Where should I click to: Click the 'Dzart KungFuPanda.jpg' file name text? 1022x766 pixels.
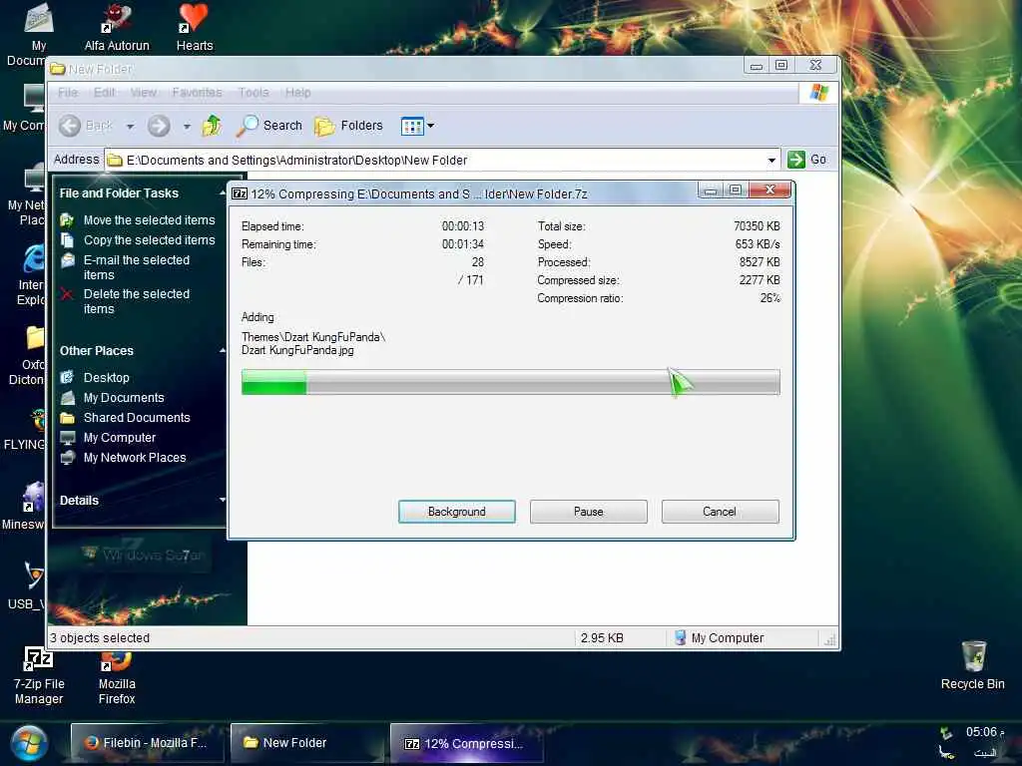click(297, 350)
